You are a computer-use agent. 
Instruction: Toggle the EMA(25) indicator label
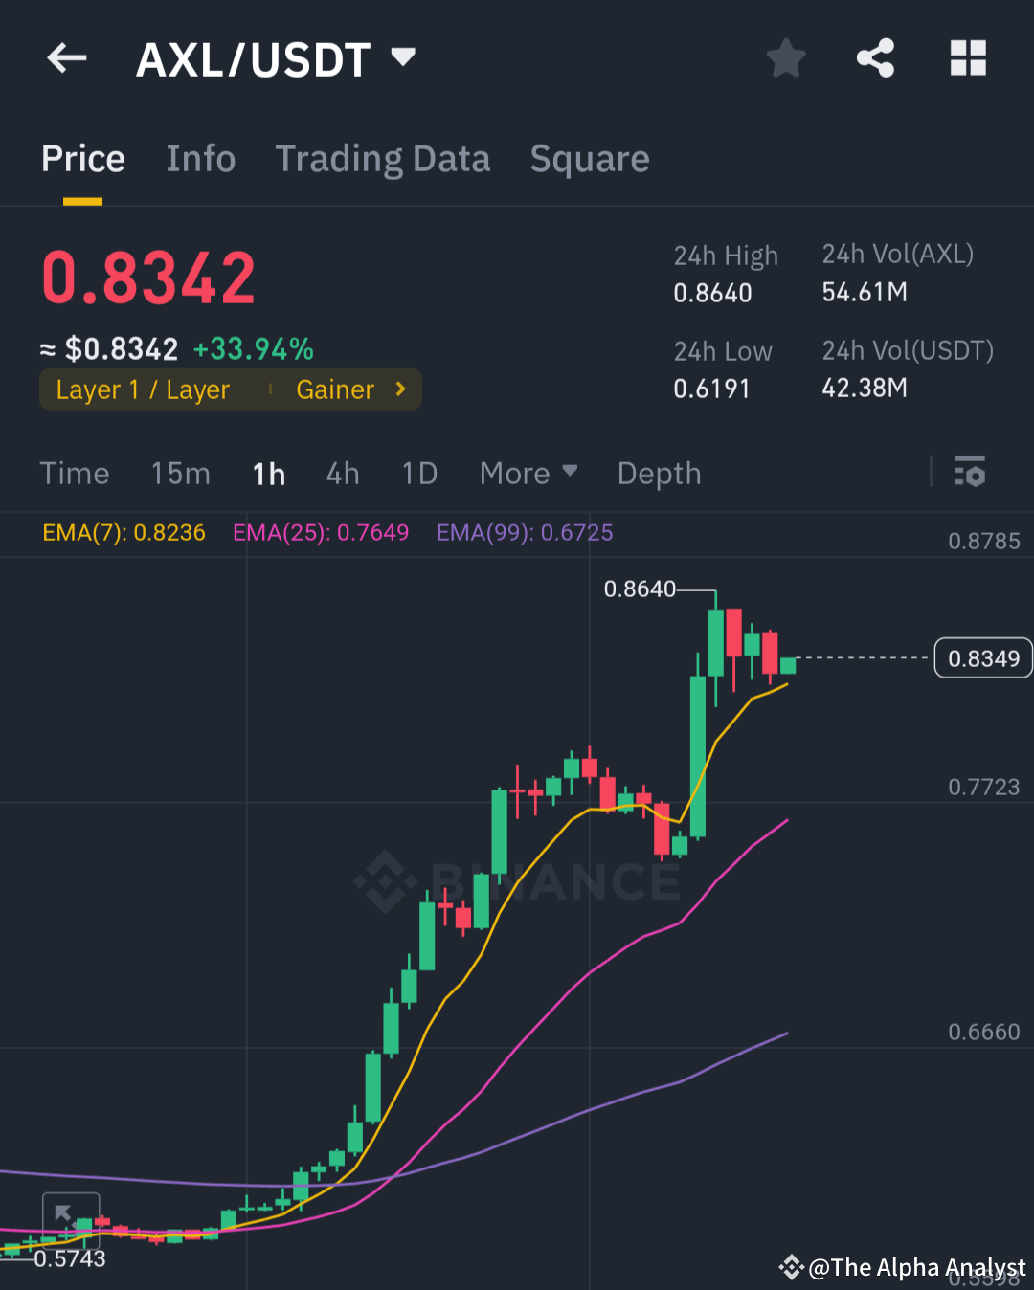321,532
